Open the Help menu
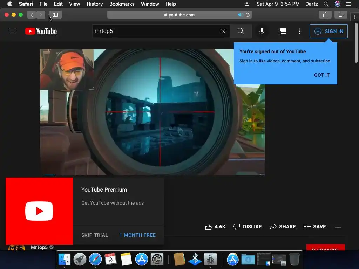Image resolution: width=359 pixels, height=269 pixels. coord(171,4)
